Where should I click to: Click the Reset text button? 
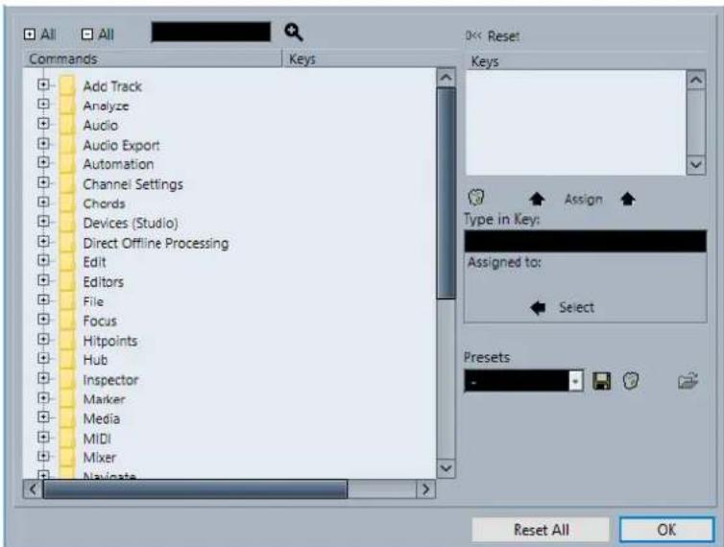pos(503,36)
